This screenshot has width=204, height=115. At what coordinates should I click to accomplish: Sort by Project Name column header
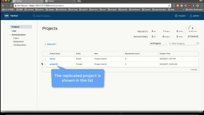[55, 54]
